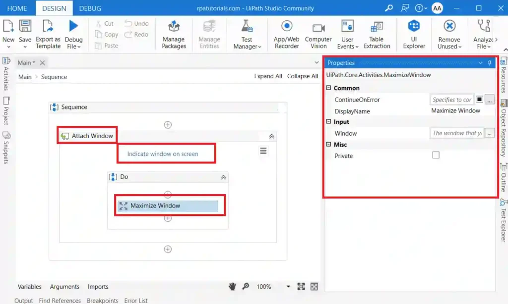Open the zoom 100% dropdown
Screen dimensions: 508x304
[x=288, y=287]
